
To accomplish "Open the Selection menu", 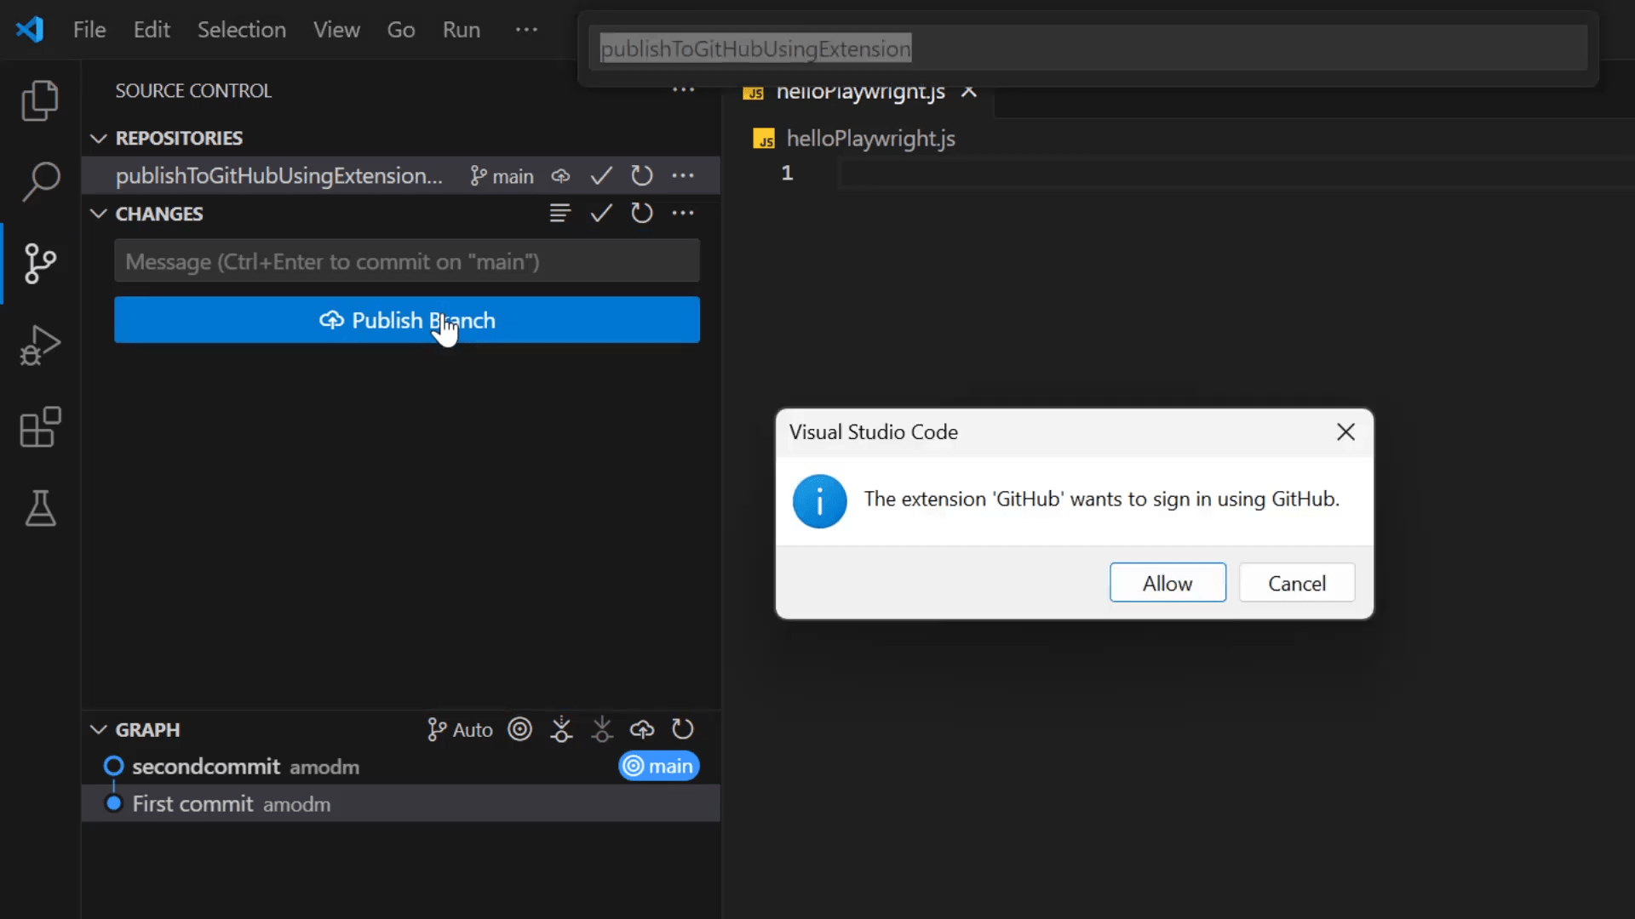I will click(241, 30).
